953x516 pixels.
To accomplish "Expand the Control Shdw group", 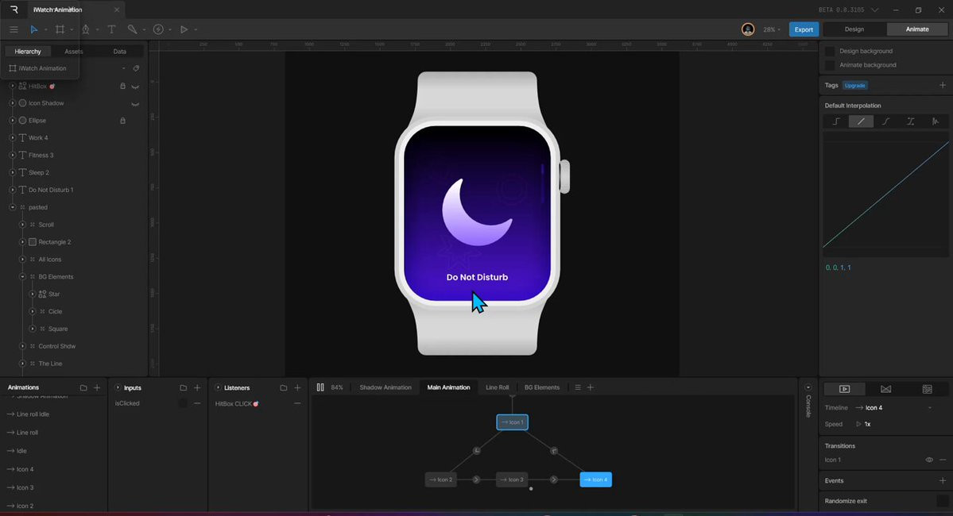I will (22, 346).
